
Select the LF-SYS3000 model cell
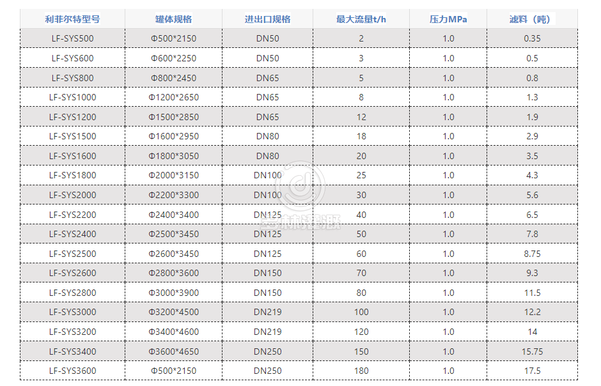72,313
